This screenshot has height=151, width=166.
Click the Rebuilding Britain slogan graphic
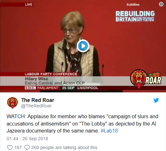pyautogui.click(x=135, y=16)
